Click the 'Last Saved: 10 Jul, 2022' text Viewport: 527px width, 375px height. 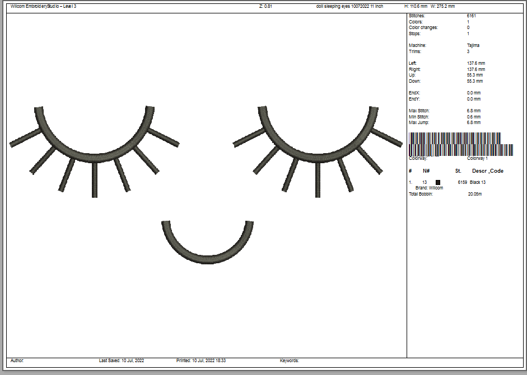(x=122, y=361)
